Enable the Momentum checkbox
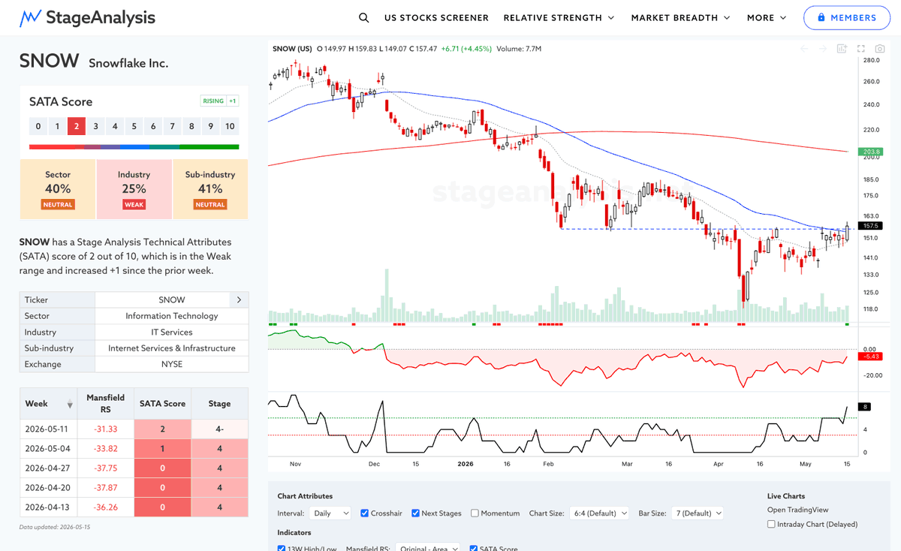 click(475, 513)
